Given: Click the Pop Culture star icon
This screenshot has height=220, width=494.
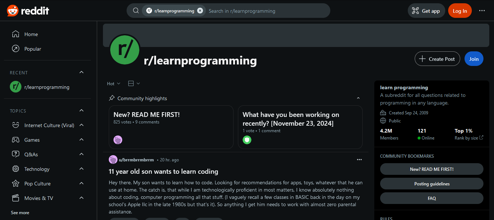Looking at the screenshot, I should pyautogui.click(x=15, y=184).
